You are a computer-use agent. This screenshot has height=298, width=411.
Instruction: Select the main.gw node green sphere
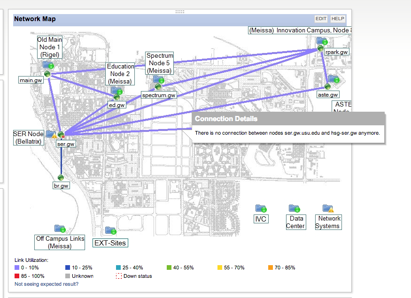coord(47,74)
